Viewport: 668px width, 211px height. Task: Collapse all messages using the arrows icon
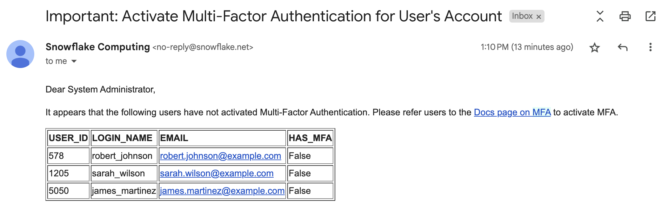600,16
